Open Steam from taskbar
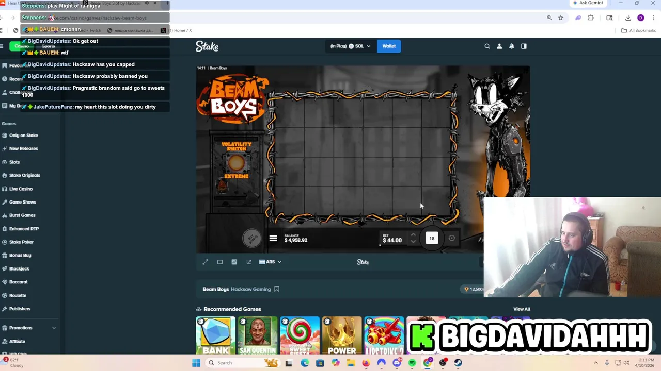 tap(458, 363)
